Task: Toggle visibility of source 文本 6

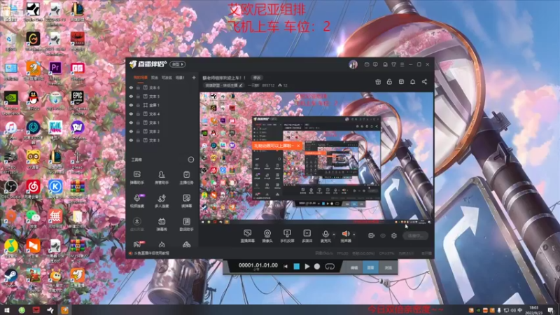Action: (131, 87)
